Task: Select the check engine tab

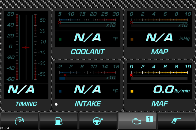Action: tap(137, 121)
